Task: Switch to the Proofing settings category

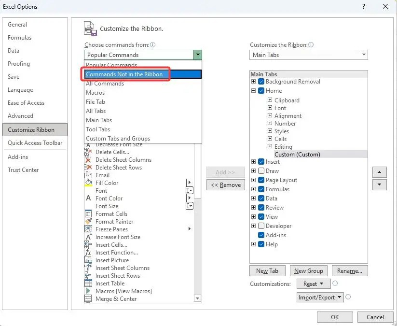Action: click(18, 63)
